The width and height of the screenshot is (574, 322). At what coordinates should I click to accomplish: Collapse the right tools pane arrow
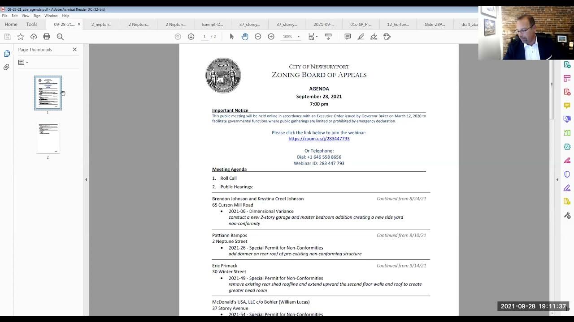click(557, 179)
